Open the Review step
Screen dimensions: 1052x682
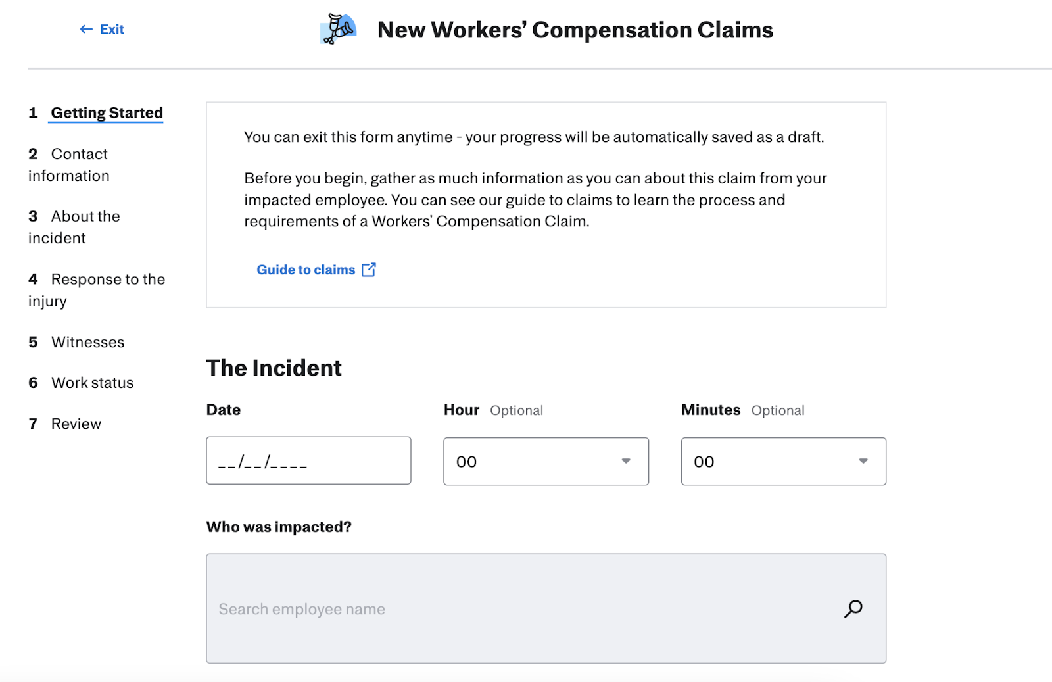[x=76, y=424]
